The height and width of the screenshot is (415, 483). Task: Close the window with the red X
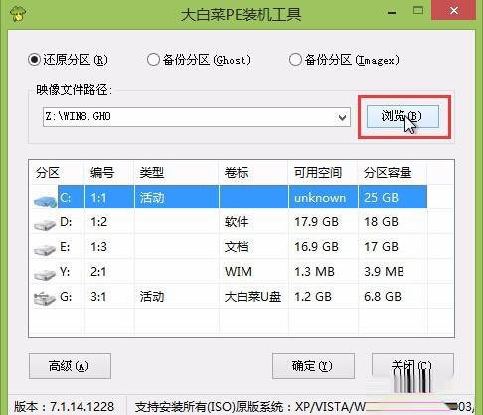click(x=454, y=11)
